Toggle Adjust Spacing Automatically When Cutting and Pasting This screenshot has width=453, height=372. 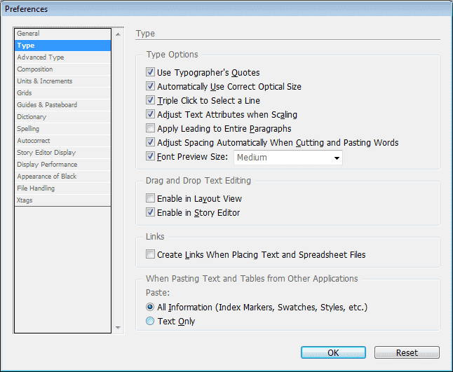[150, 142]
